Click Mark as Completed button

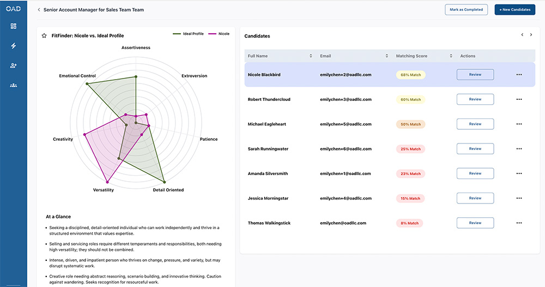coord(466,10)
